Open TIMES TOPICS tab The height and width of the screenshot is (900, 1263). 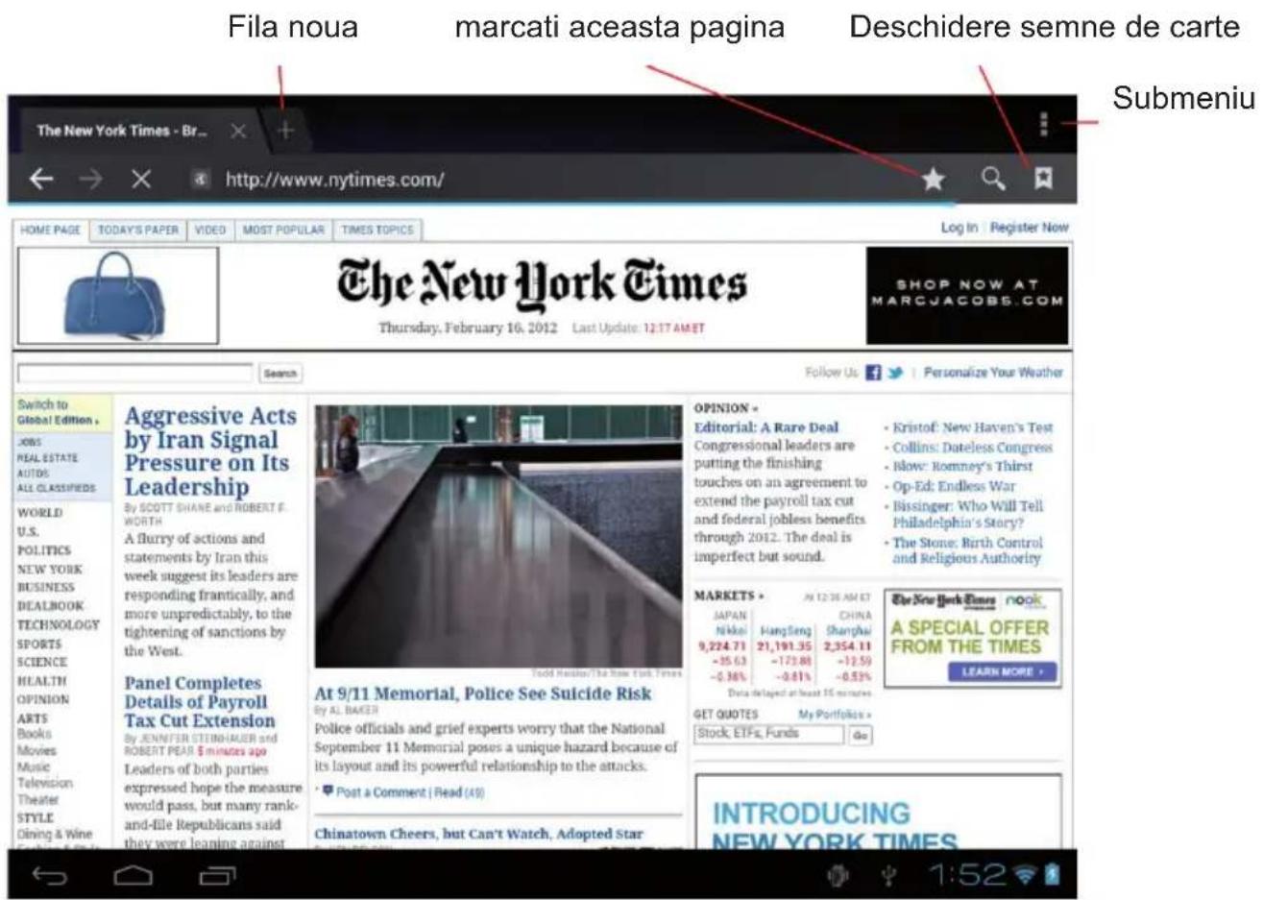[377, 231]
